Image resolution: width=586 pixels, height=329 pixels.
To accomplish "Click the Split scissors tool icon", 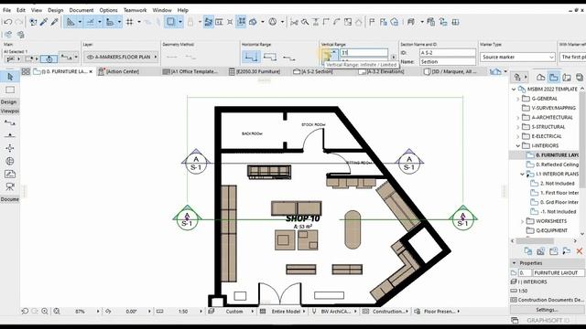I will click(x=294, y=22).
